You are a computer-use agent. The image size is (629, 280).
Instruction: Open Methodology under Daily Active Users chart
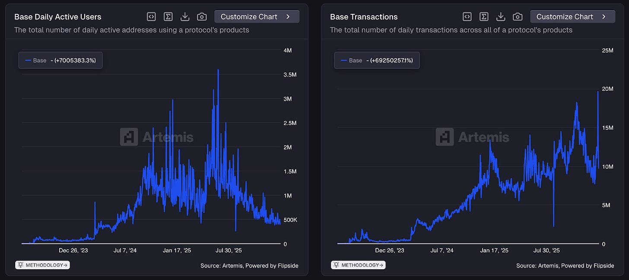pos(42,264)
